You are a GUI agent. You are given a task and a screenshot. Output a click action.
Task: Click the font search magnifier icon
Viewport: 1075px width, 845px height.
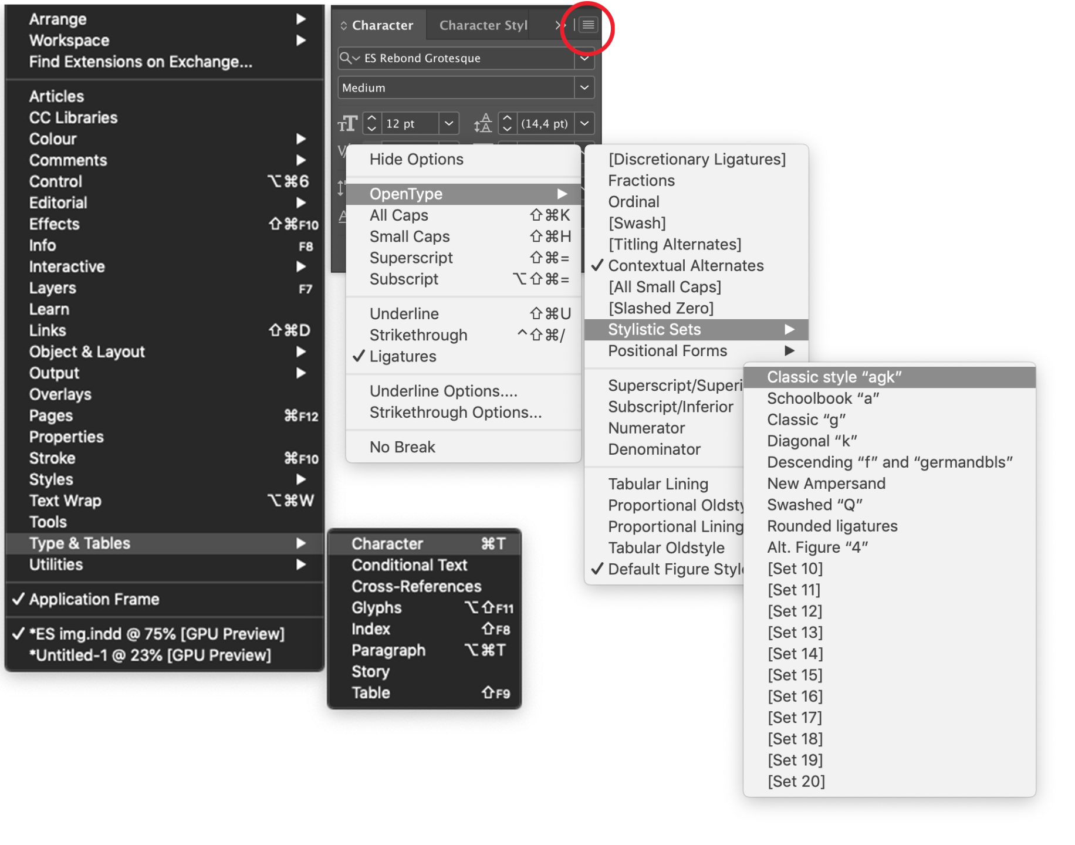pyautogui.click(x=346, y=58)
